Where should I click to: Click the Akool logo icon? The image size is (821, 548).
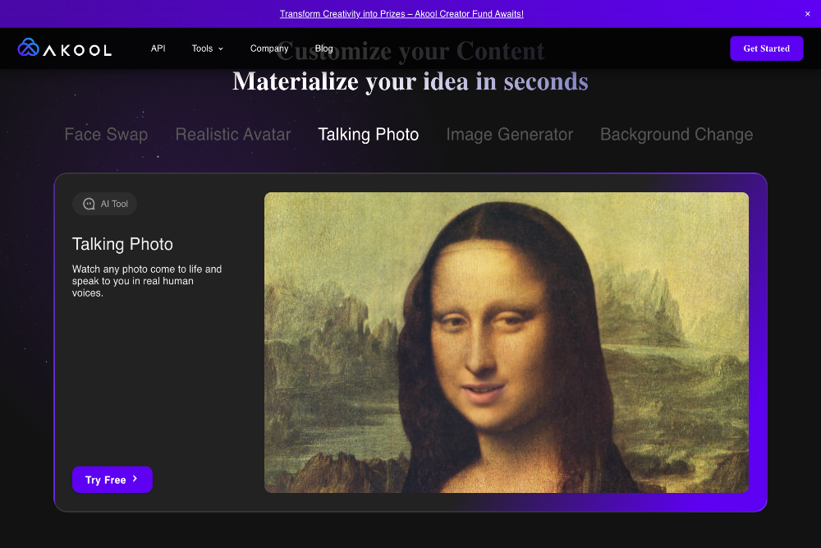coord(28,47)
